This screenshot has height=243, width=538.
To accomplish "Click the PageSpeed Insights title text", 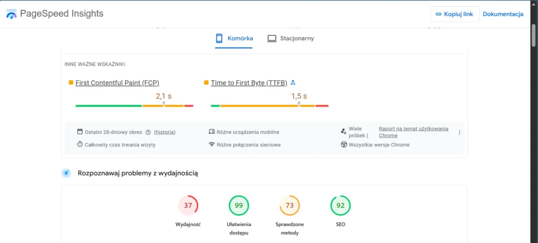I will (x=62, y=14).
